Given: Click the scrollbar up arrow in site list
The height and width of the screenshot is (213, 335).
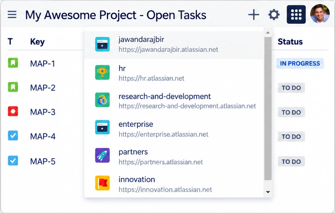Looking at the screenshot, I should pos(268,33).
